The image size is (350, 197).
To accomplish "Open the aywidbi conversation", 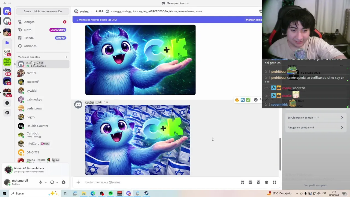I will tap(43, 91).
